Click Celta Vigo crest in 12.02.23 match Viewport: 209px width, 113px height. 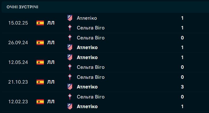(70, 97)
